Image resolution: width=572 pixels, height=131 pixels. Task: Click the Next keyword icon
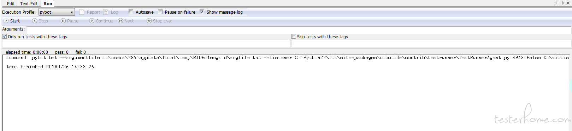tap(120, 21)
